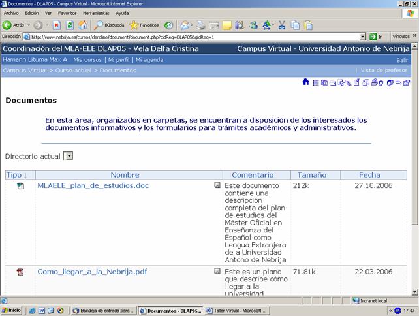The image size is (419, 316).
Task: Click the grey Forward arrow button
Action: [38, 25]
